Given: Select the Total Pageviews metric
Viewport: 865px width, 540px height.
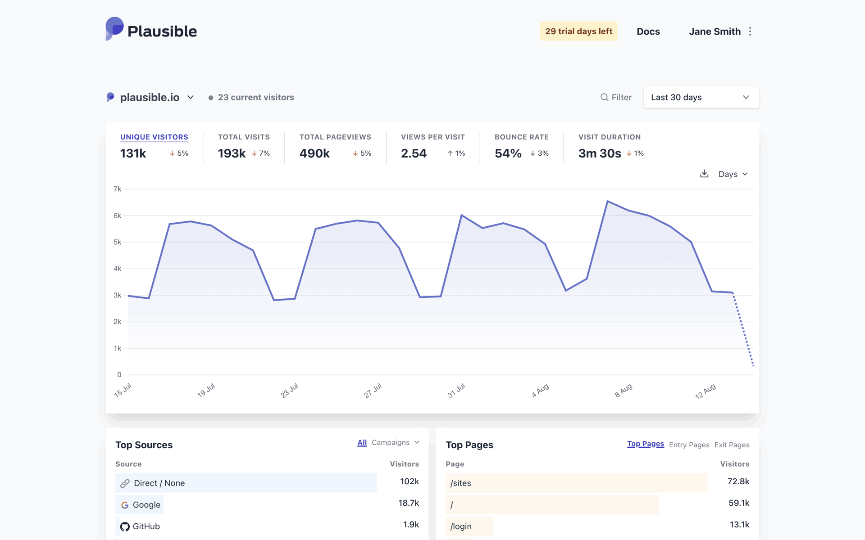Looking at the screenshot, I should pyautogui.click(x=335, y=137).
